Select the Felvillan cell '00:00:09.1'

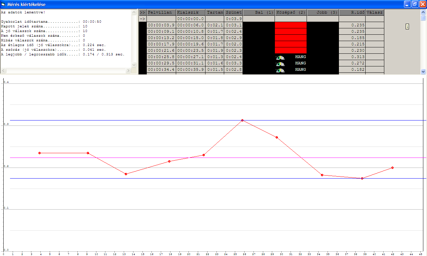click(x=161, y=31)
